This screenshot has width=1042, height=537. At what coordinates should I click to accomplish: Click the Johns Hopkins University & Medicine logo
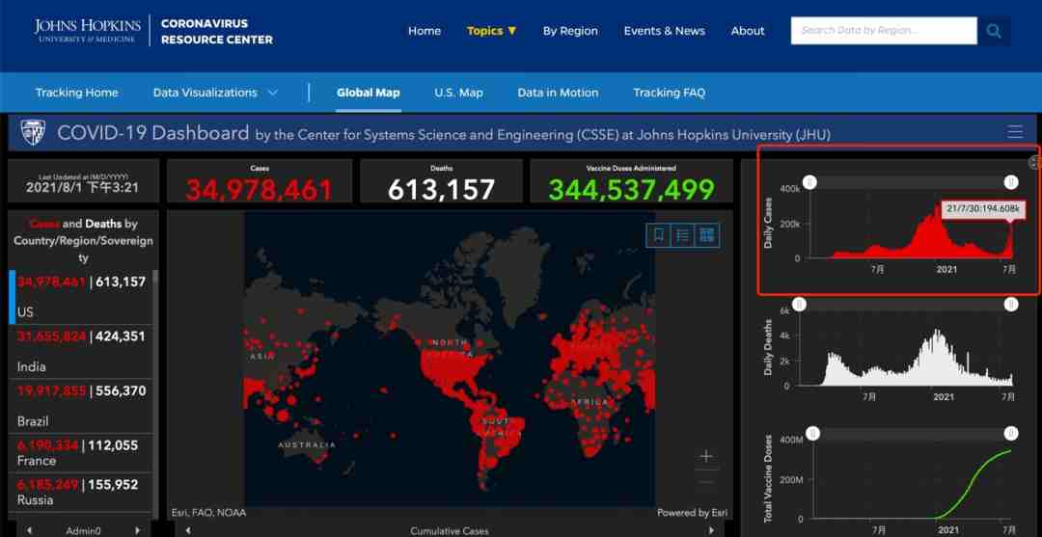coord(88,31)
